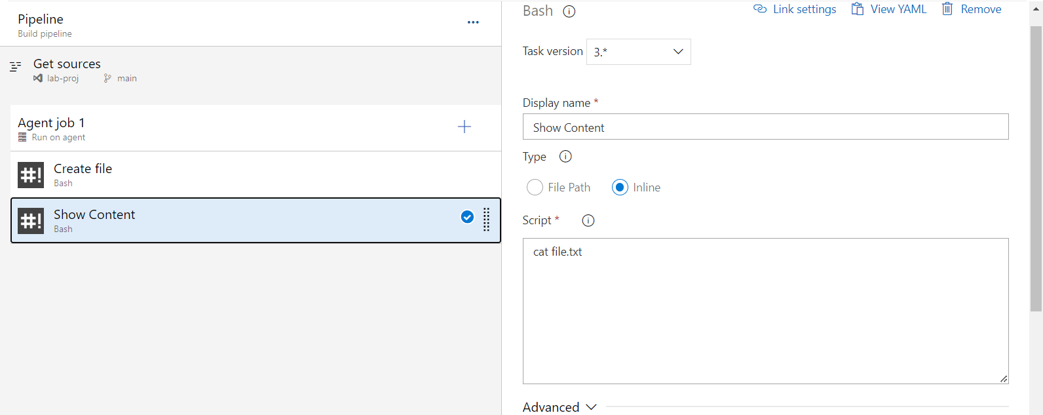
Task: Click the info icon next to Script
Action: 588,220
